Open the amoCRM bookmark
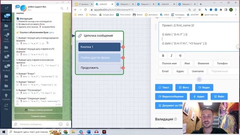240x135 pixels. 192,15
